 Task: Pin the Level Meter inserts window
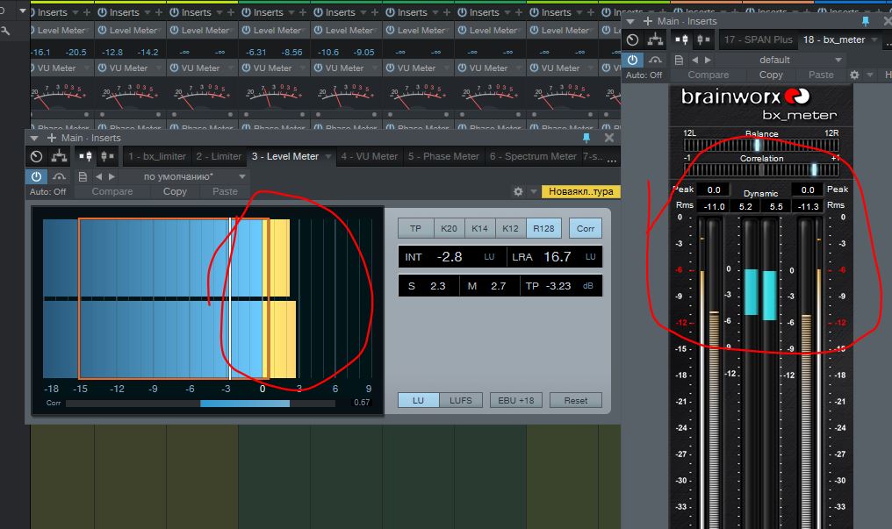[586, 138]
